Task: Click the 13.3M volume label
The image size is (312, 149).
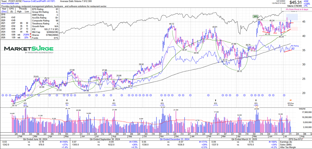Action: tap(281, 114)
